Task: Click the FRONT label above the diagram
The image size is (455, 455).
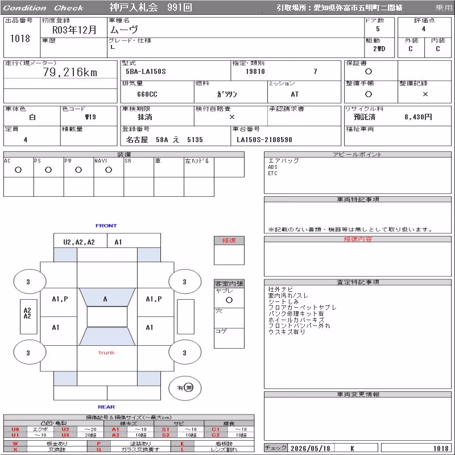Action: (x=106, y=226)
